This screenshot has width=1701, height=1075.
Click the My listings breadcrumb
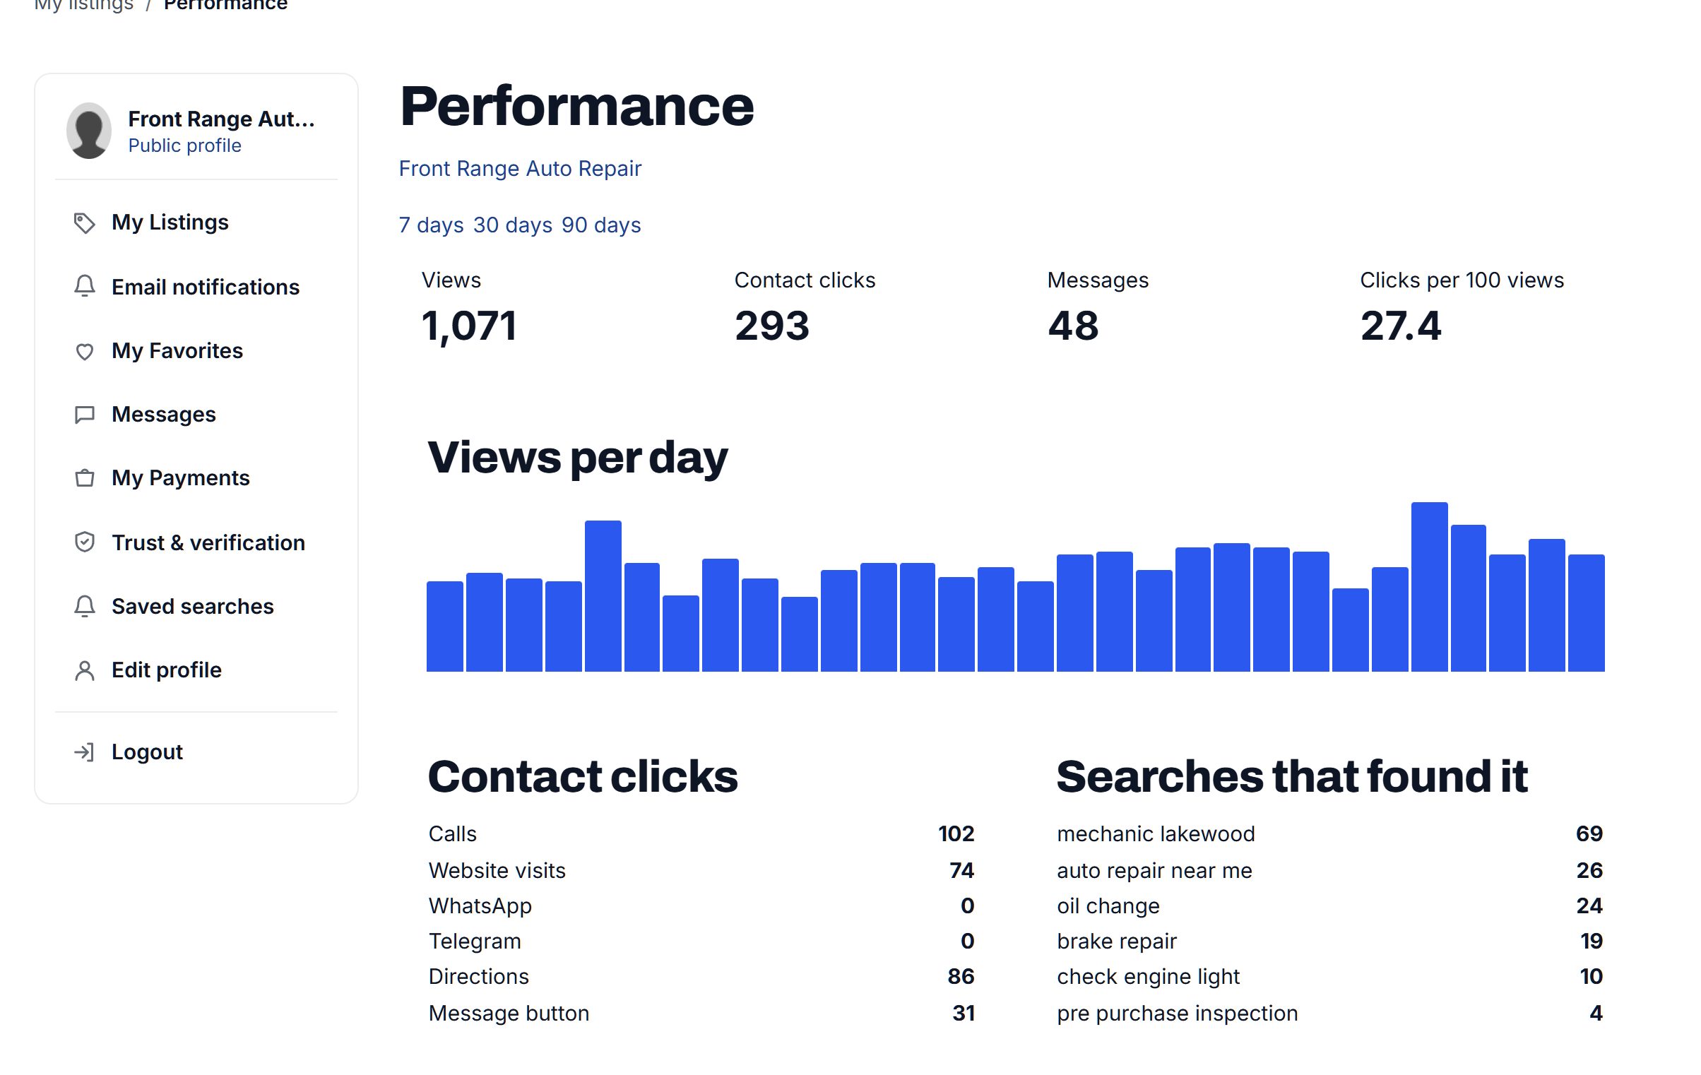pos(84,6)
